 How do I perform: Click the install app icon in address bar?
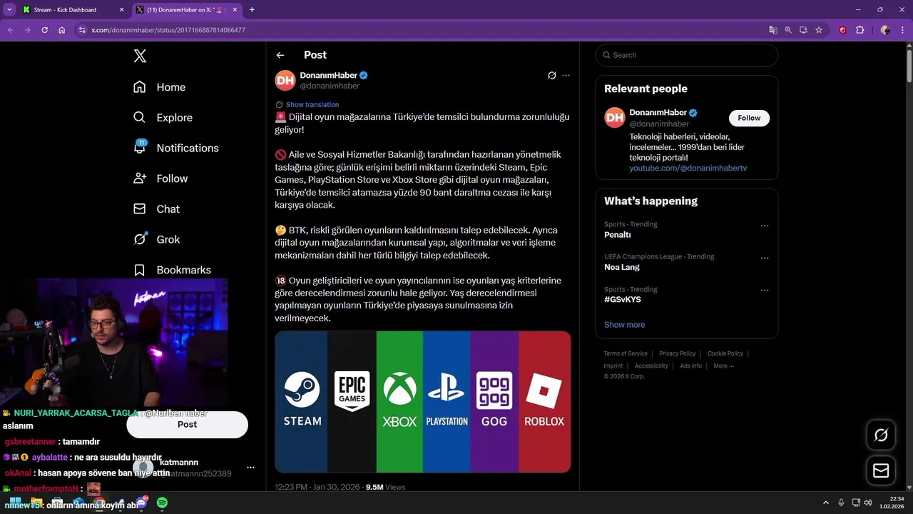pos(803,30)
